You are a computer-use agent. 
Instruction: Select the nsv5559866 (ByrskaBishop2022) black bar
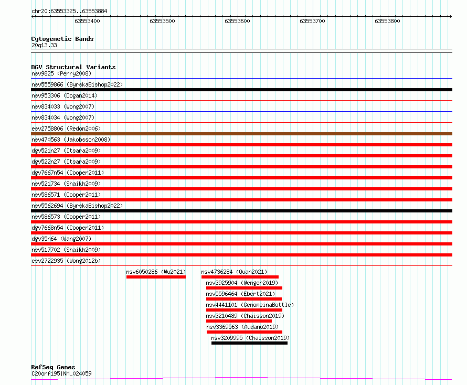[241, 90]
